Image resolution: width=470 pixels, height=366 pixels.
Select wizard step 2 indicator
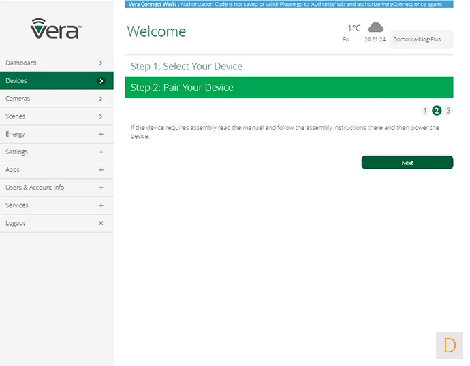(x=437, y=111)
